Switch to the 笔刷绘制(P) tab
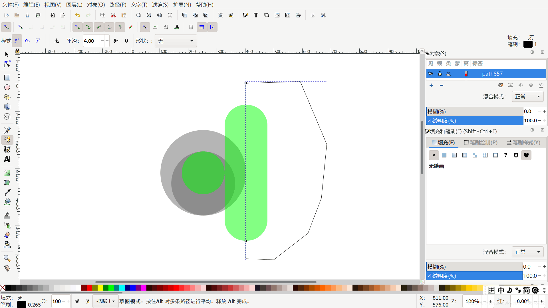 coord(481,143)
